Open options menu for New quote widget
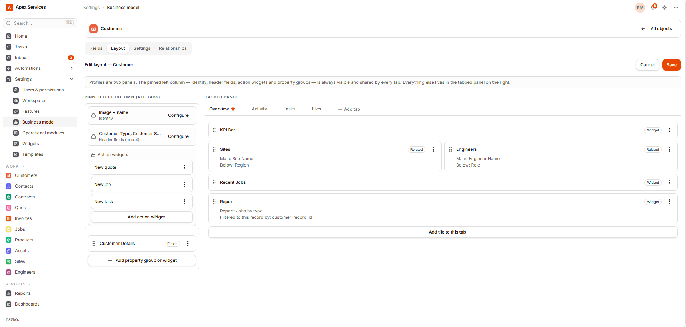This screenshot has height=327, width=686. click(x=185, y=167)
